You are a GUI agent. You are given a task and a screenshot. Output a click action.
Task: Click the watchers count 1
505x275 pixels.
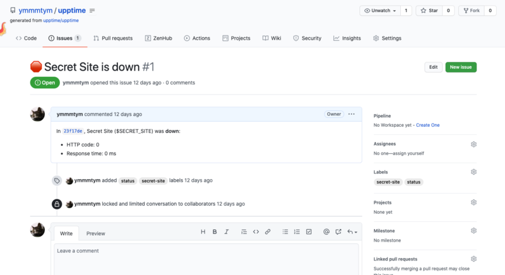pyautogui.click(x=406, y=11)
